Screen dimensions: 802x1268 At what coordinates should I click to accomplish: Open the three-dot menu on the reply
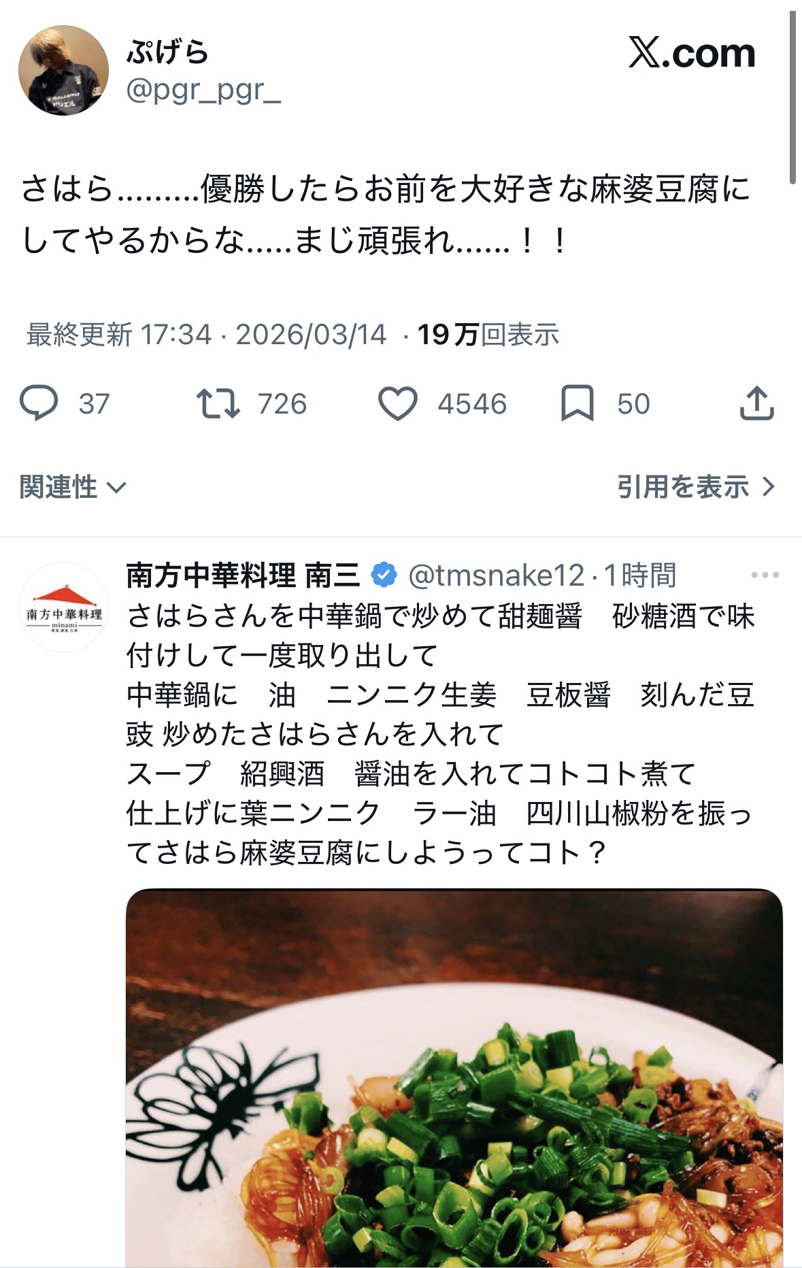pyautogui.click(x=765, y=575)
